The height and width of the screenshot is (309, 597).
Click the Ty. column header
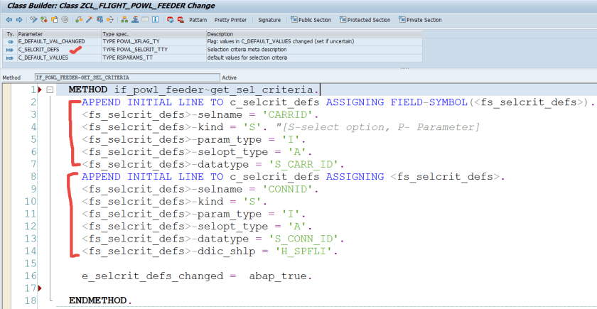point(10,34)
